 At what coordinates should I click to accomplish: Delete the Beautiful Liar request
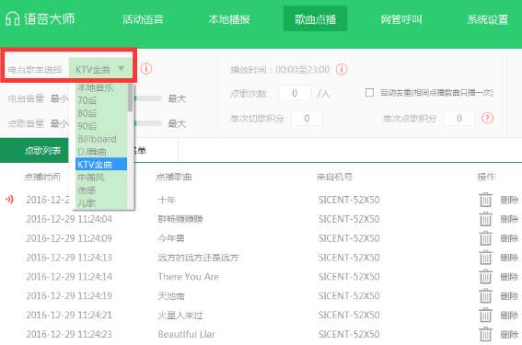pos(509,334)
